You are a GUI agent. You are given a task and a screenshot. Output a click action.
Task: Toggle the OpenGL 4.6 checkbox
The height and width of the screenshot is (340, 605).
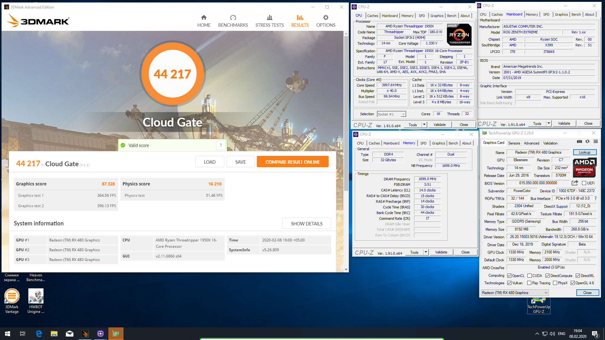(573, 283)
